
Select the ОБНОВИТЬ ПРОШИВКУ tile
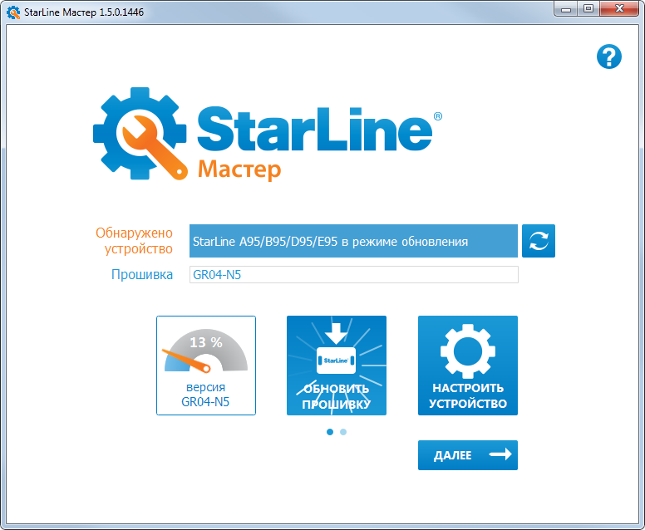(x=337, y=365)
